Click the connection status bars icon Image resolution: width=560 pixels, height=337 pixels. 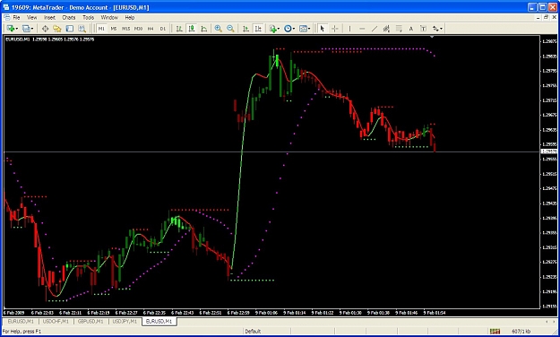point(495,332)
